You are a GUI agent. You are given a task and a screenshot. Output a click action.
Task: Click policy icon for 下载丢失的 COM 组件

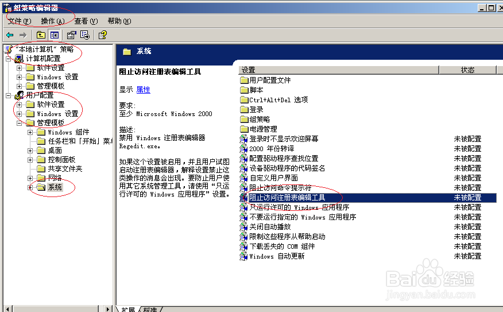(x=244, y=246)
